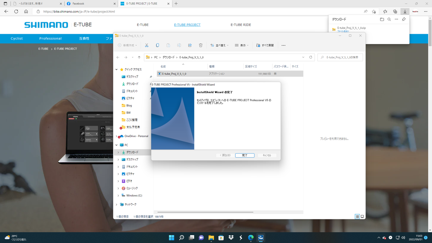Click the taskbar search magnifier icon

click(x=182, y=238)
